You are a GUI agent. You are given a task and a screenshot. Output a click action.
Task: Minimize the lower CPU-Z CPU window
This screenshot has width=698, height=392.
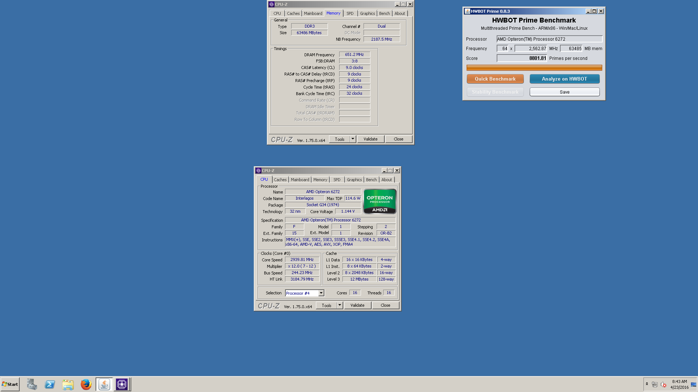[x=384, y=171]
